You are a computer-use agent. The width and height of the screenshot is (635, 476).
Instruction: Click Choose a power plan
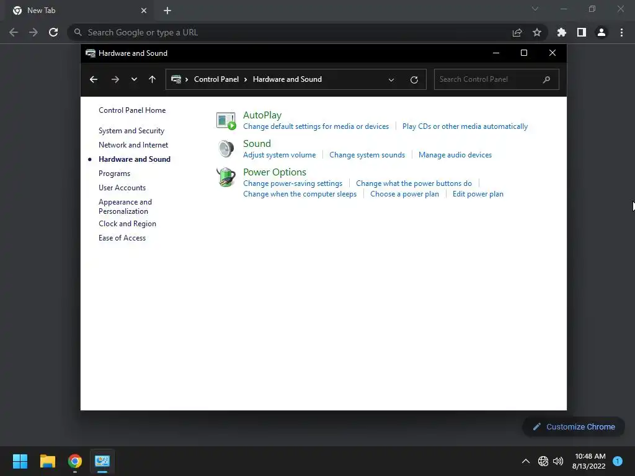click(x=404, y=194)
